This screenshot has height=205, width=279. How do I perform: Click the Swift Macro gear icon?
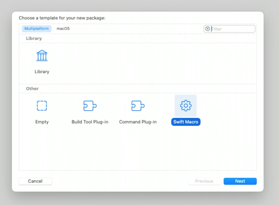(x=186, y=106)
